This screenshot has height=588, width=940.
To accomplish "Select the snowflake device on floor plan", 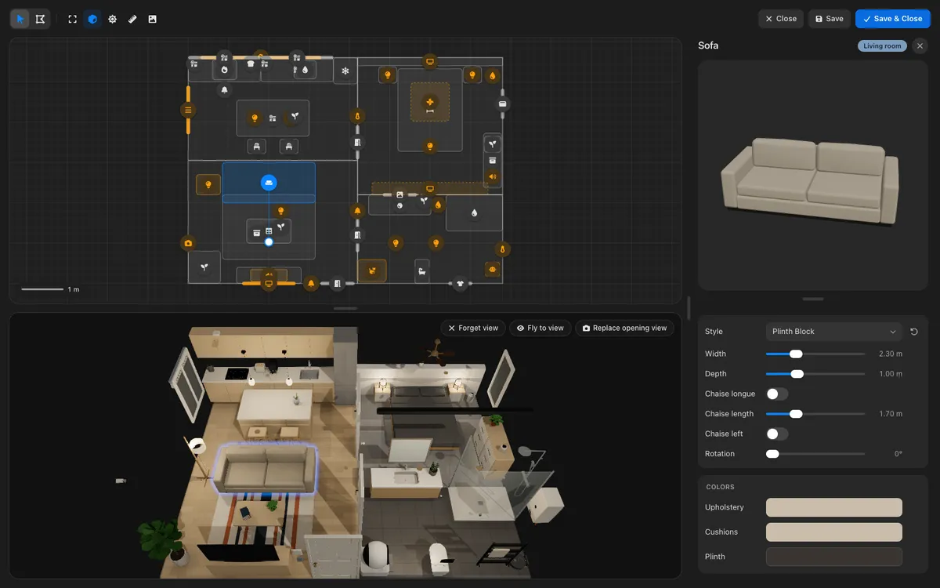I will (x=345, y=71).
